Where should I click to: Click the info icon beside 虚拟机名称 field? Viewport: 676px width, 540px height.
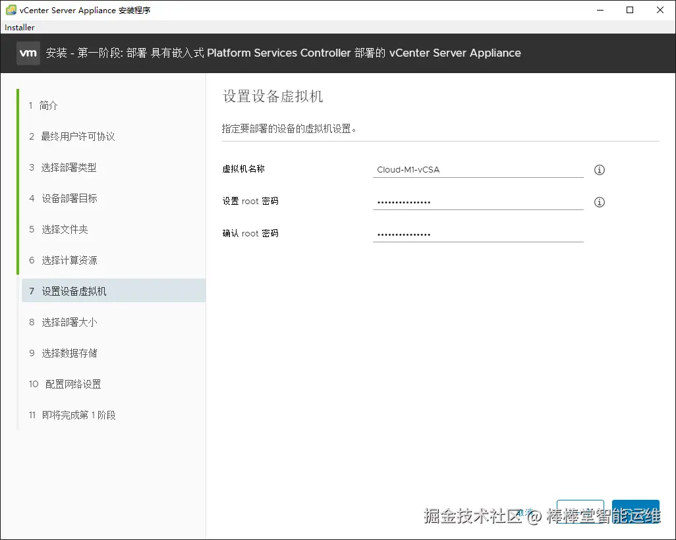tap(600, 170)
